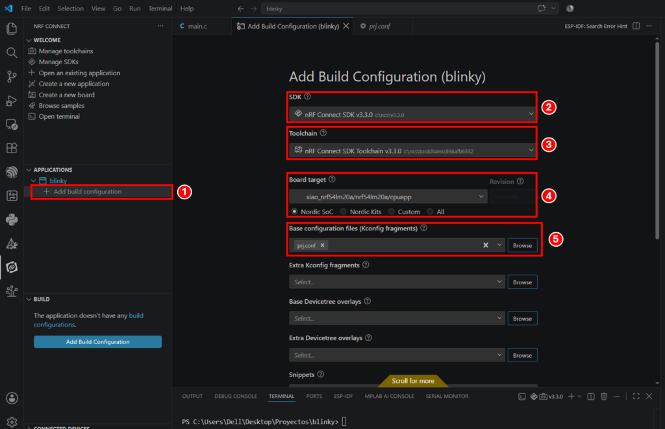Viewport: 665px width, 429px height.
Task: Open the Search view in activity bar
Action: click(x=12, y=53)
